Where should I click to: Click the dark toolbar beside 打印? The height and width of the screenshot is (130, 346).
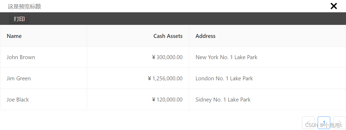pos(187,19)
